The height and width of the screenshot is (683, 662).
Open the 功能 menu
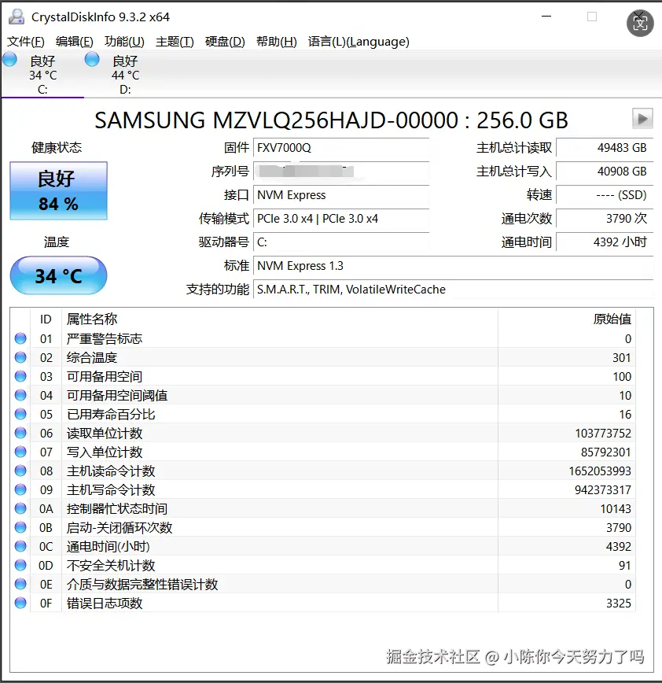[123, 42]
